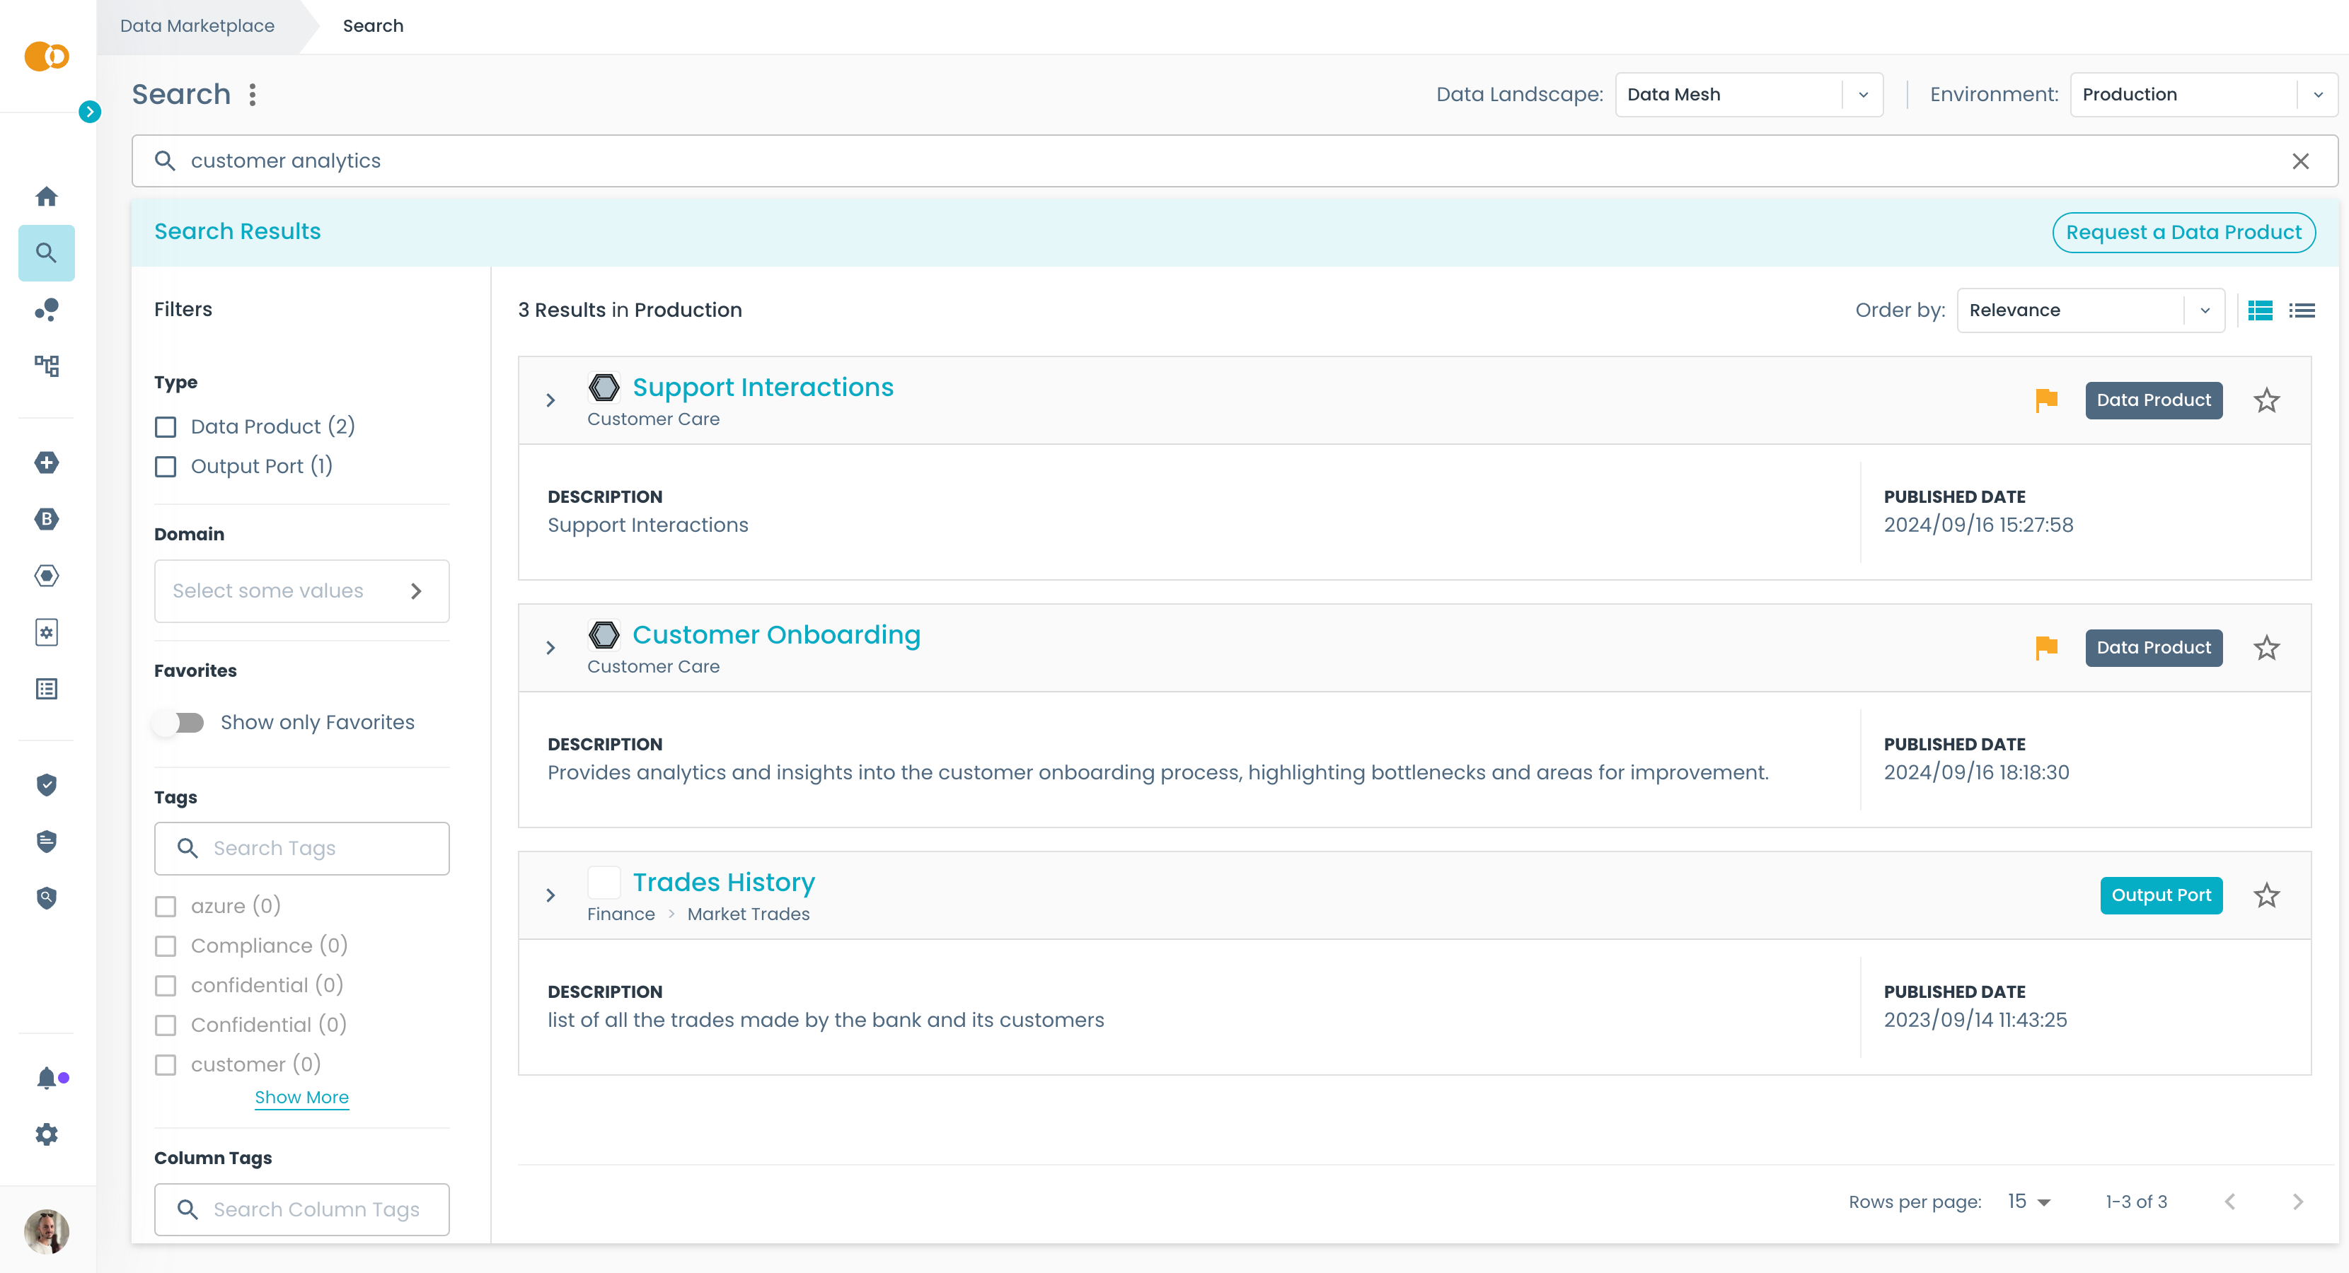Open the Order by Relevance dropdown
This screenshot has height=1273, width=2349.
coord(2089,310)
